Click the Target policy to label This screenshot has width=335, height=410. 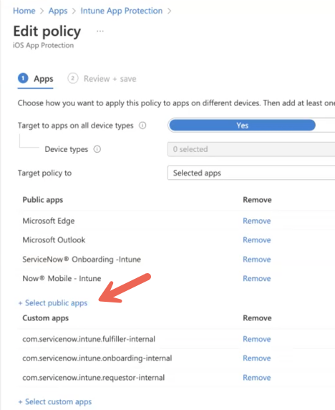pos(44,173)
